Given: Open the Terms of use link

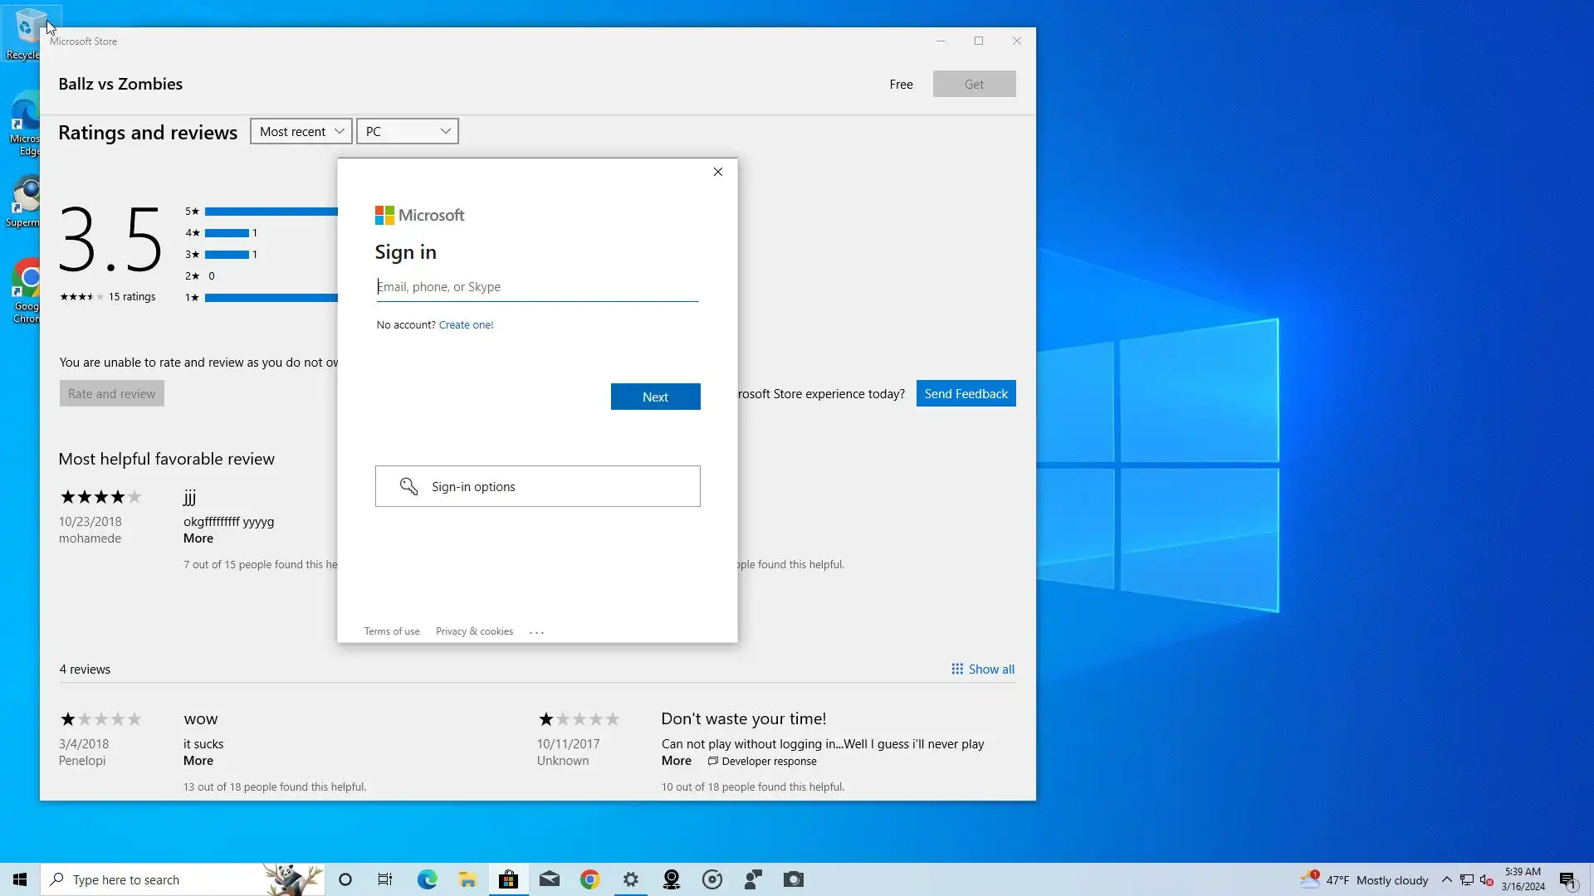Looking at the screenshot, I should tap(391, 631).
